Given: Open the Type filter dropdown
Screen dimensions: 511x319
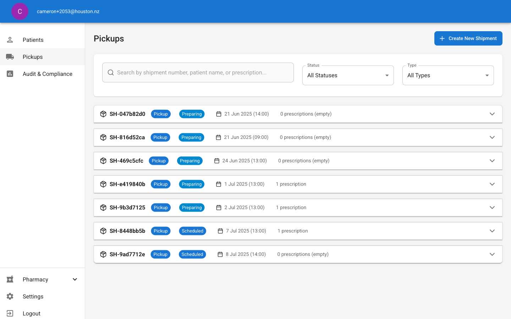Looking at the screenshot, I should click(448, 75).
